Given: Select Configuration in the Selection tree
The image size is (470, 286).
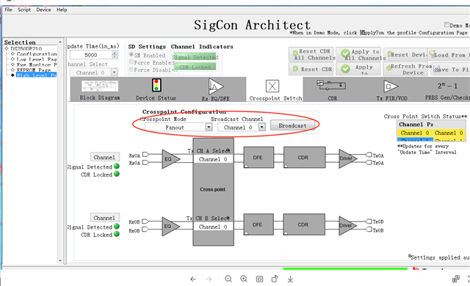Looking at the screenshot, I should coord(37,54).
